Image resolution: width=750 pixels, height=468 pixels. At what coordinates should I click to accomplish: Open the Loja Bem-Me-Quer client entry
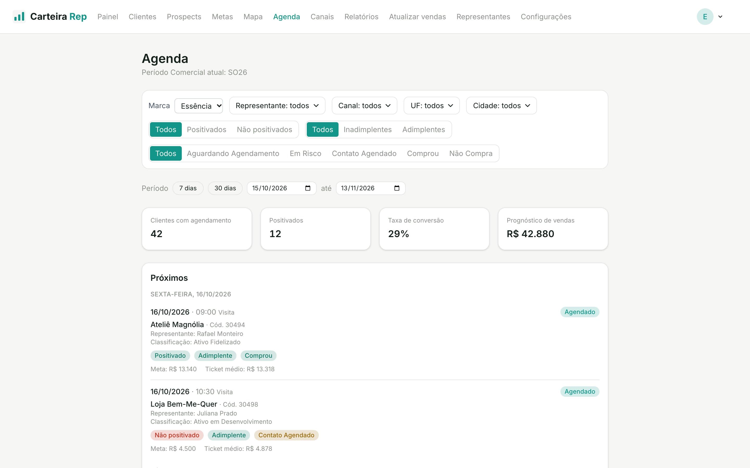pyautogui.click(x=184, y=404)
